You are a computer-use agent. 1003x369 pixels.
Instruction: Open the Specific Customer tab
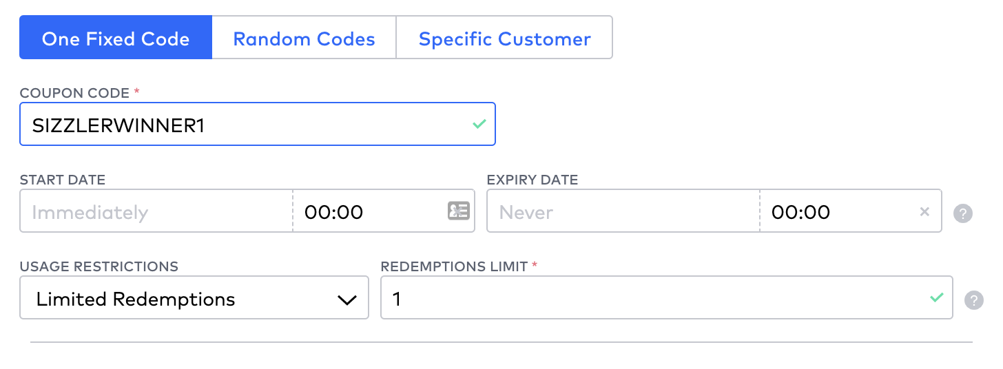point(504,39)
